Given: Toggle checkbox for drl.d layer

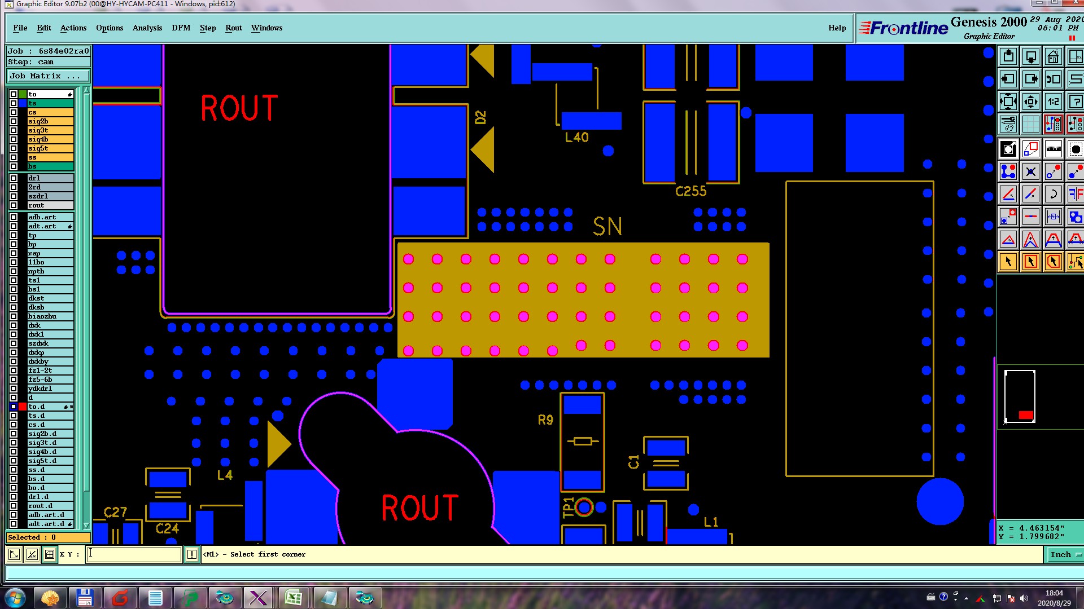Looking at the screenshot, I should [14, 497].
